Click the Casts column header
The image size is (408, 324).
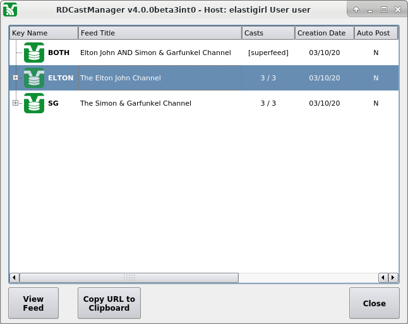click(x=268, y=33)
